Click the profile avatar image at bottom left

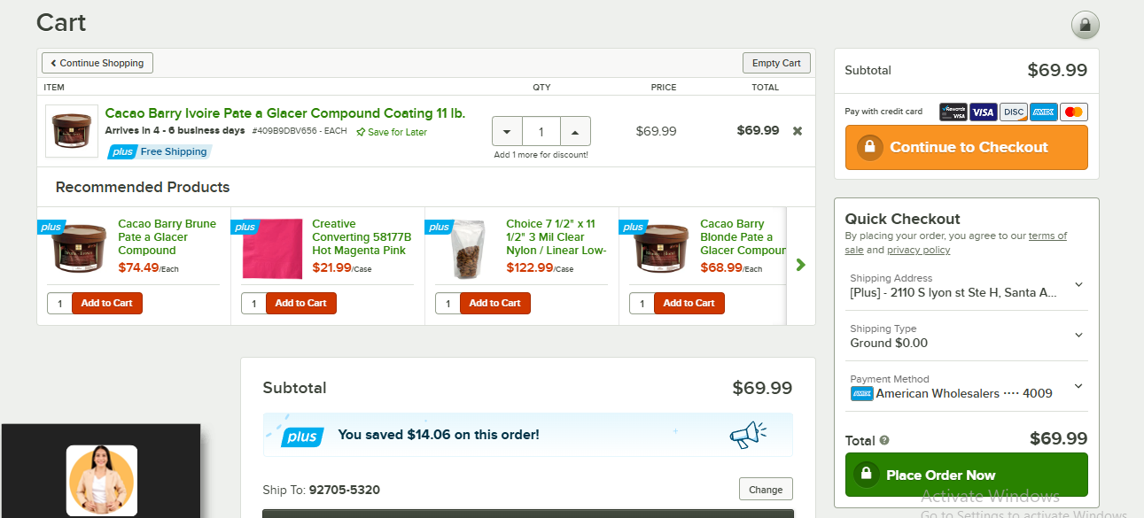tap(102, 481)
